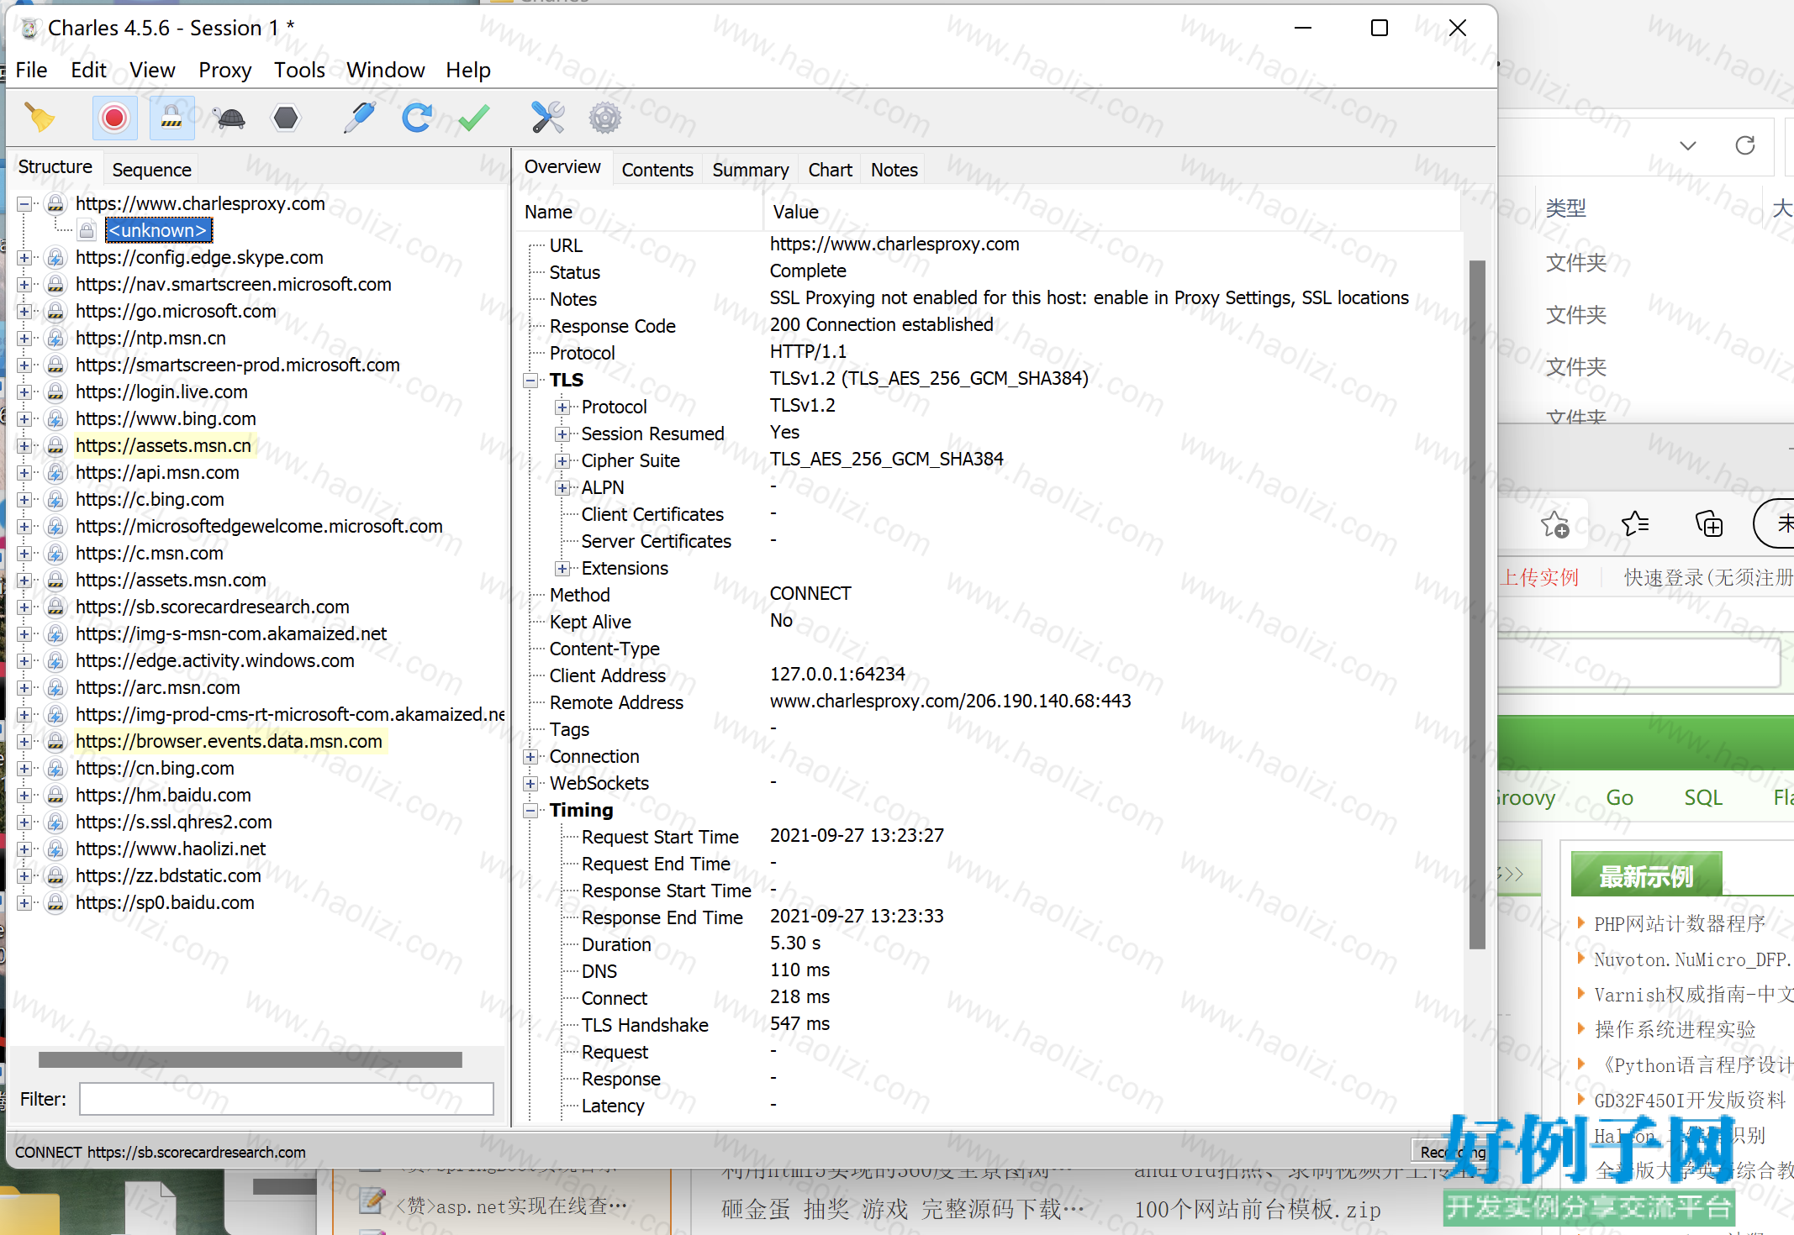Collapse the Timing section
The width and height of the screenshot is (1794, 1235).
coord(530,811)
